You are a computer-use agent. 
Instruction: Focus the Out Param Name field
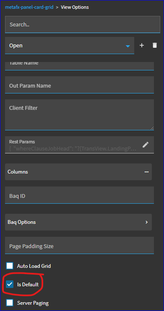[x=79, y=85]
